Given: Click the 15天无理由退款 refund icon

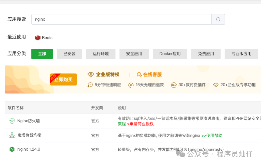Looking at the screenshot, I should 131,85.
